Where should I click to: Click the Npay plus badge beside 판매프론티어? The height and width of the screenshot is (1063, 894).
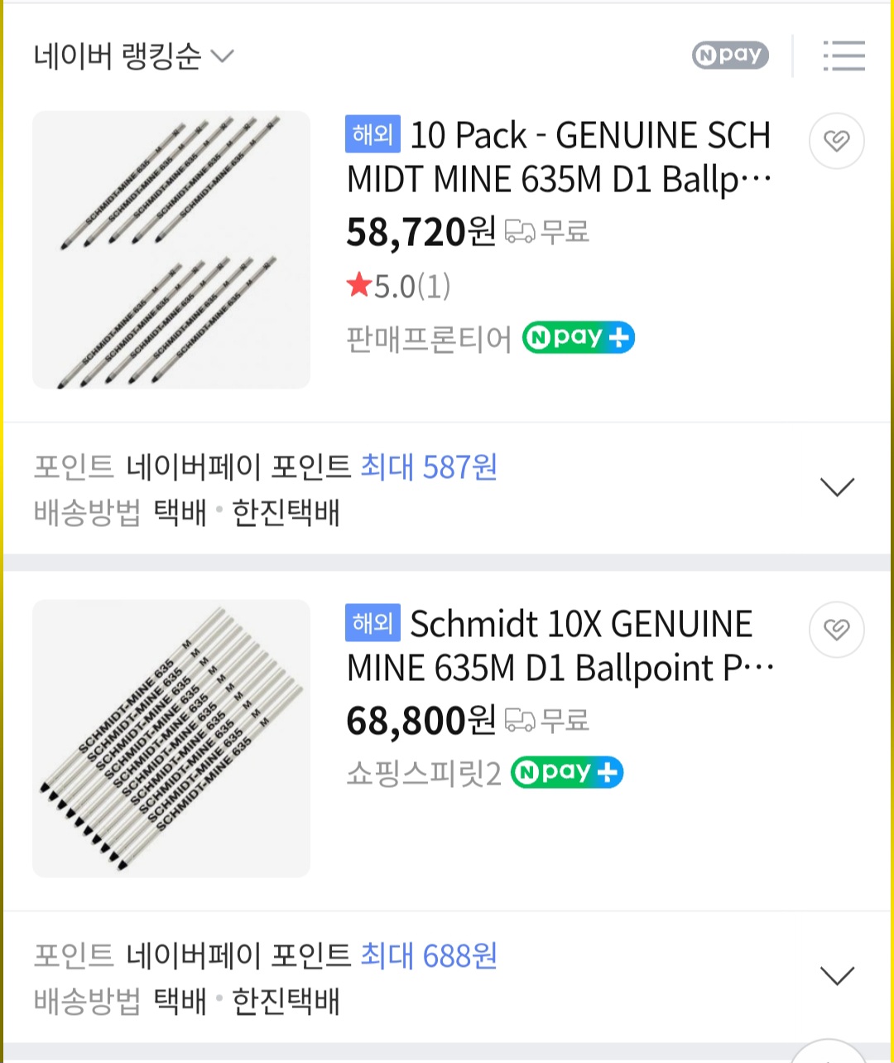[578, 338]
